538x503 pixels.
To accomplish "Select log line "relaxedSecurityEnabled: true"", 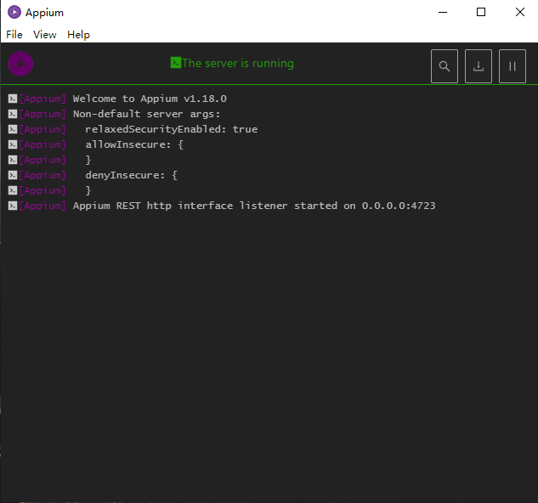I will [x=171, y=129].
